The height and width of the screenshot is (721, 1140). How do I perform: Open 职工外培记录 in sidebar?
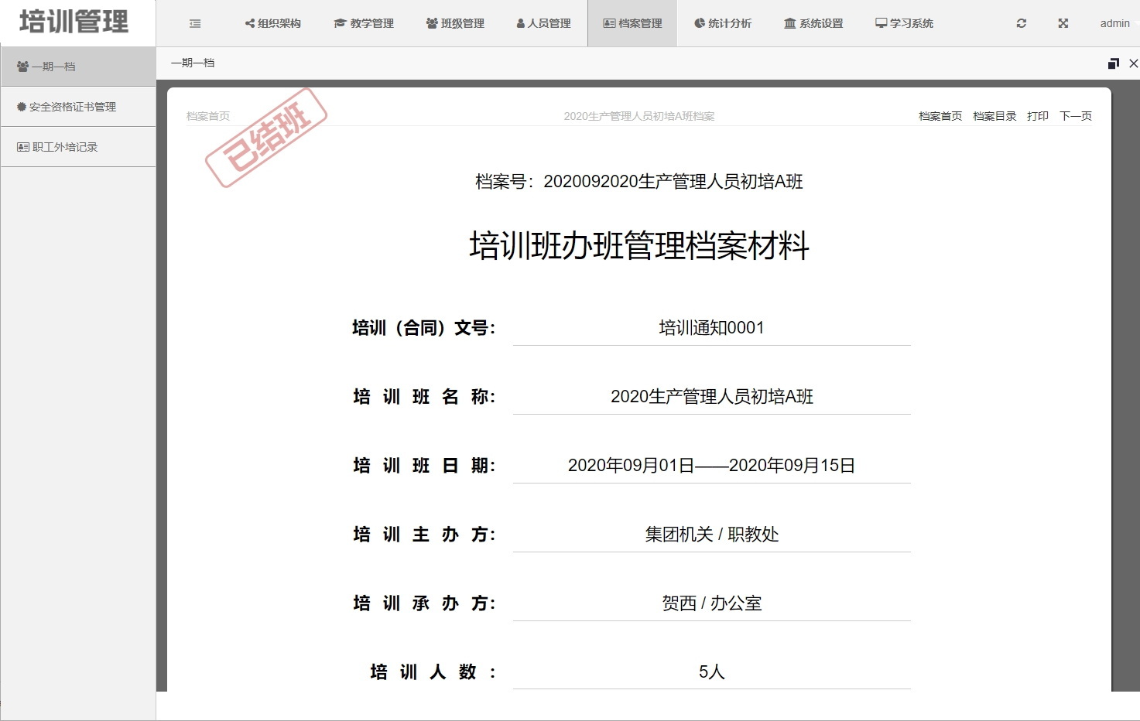pyautogui.click(x=65, y=147)
